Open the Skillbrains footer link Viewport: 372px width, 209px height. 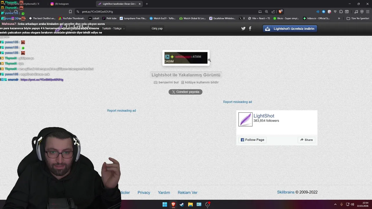(x=286, y=192)
